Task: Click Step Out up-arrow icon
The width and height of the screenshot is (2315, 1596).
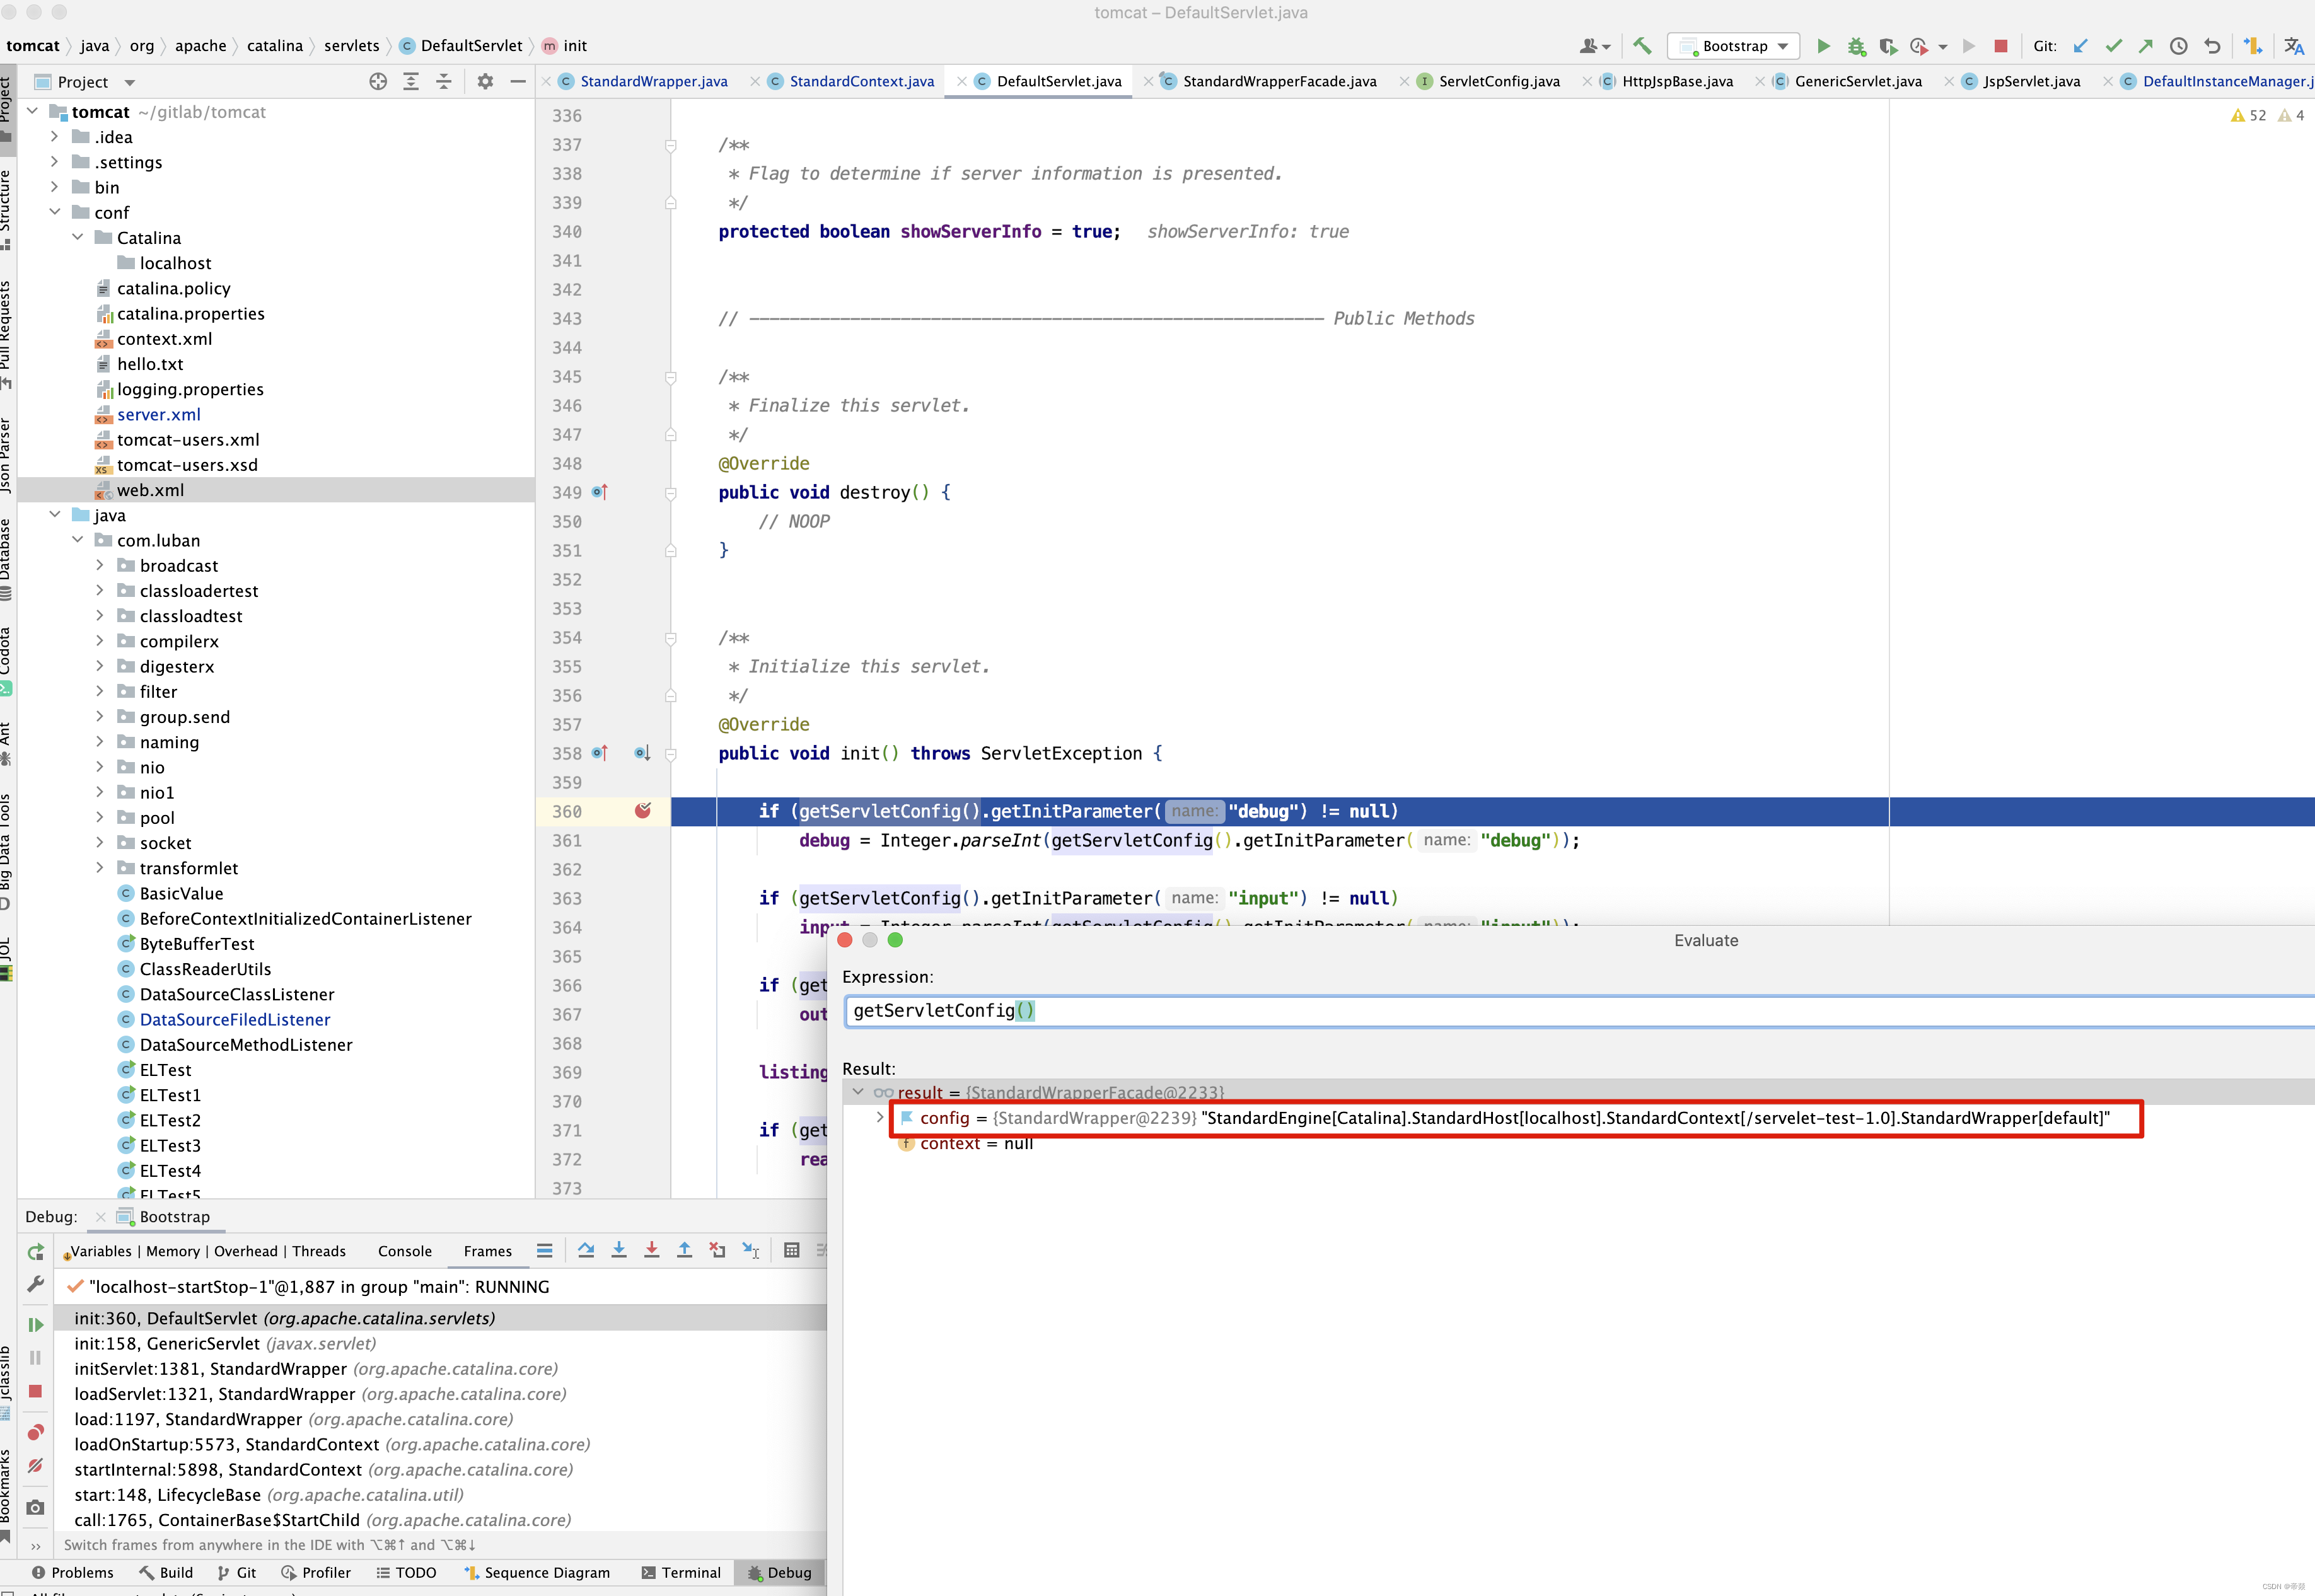Action: [x=685, y=1250]
